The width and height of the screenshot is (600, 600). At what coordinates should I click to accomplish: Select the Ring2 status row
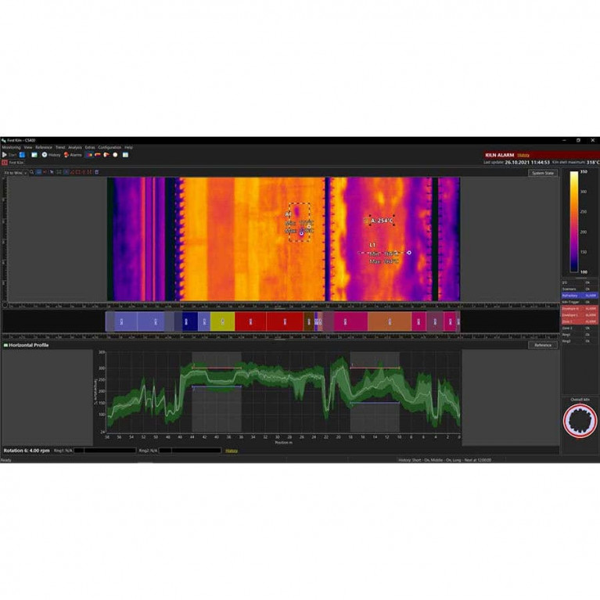pyautogui.click(x=580, y=341)
